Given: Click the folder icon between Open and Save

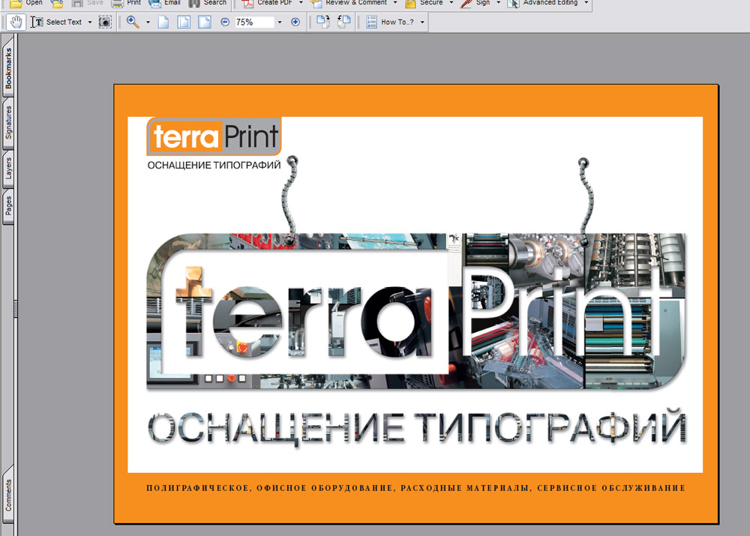Looking at the screenshot, I should (58, 3).
